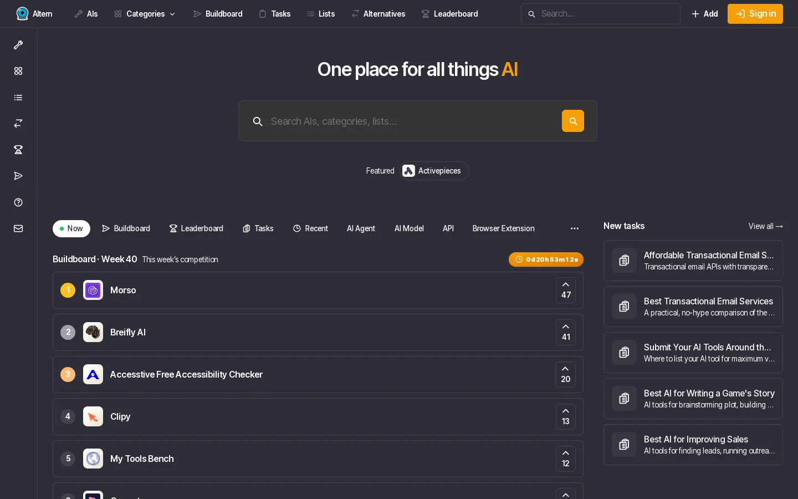798x499 pixels.
Task: Click the Add button in the header
Action: point(705,14)
